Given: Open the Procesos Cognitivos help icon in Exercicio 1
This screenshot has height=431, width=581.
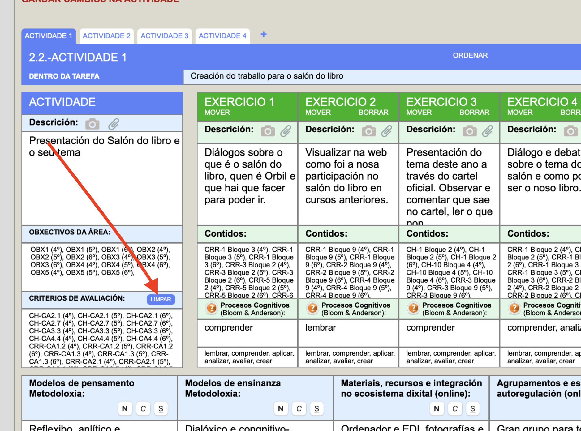Looking at the screenshot, I should (x=212, y=308).
